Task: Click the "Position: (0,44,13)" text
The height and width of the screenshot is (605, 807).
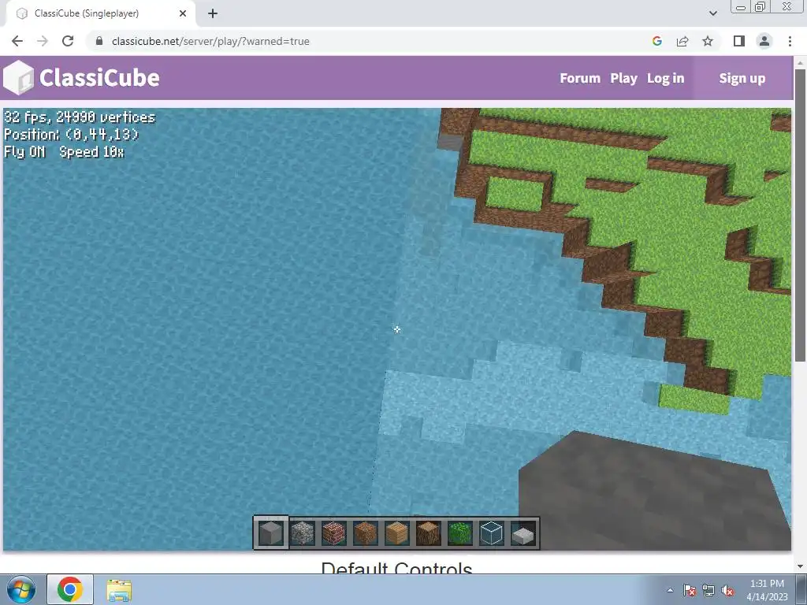Action: (x=72, y=134)
